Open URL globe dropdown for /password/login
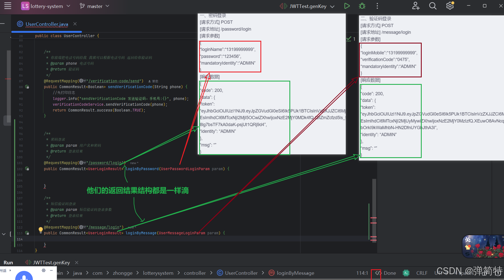The image size is (504, 280). (x=82, y=163)
